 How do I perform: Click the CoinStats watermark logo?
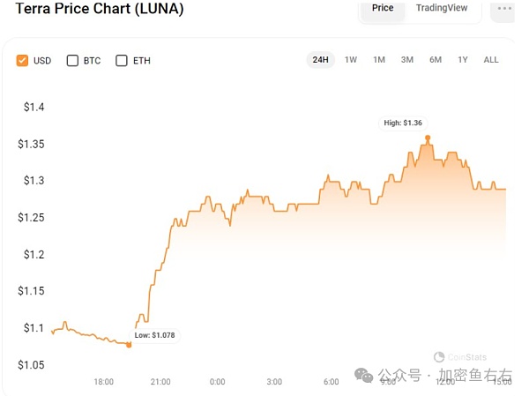pos(438,357)
